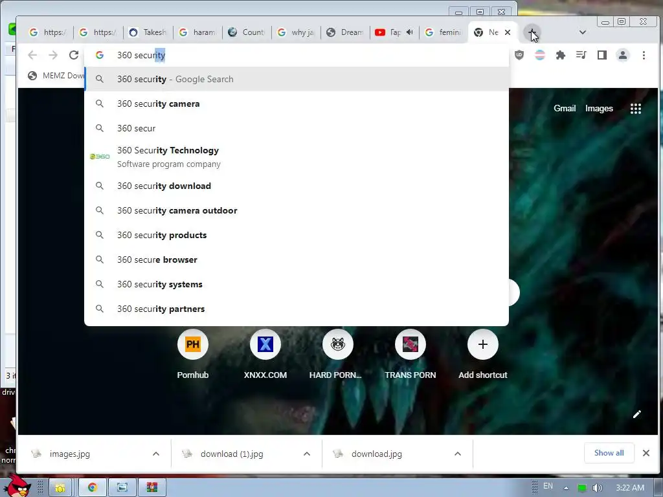Reload the current page

tap(74, 55)
